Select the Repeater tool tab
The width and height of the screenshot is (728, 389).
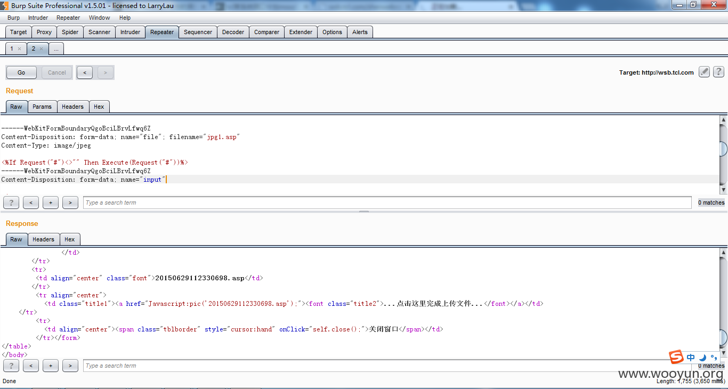point(162,32)
